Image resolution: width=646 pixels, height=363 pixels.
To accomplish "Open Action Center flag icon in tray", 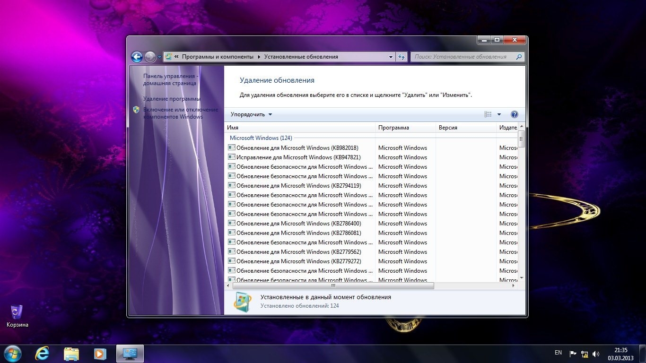I will (573, 354).
